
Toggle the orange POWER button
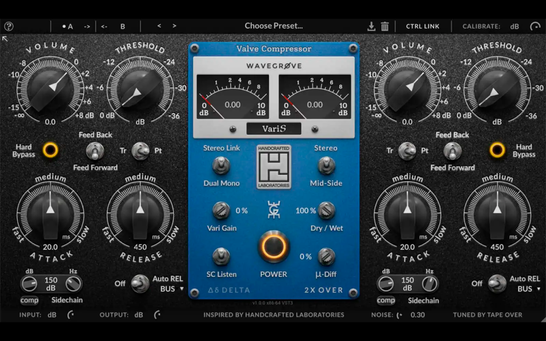tap(274, 247)
